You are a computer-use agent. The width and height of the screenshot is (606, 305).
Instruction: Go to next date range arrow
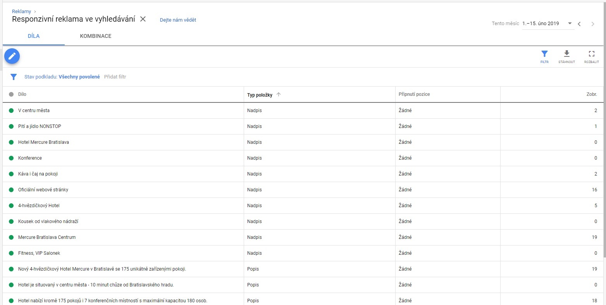click(592, 24)
